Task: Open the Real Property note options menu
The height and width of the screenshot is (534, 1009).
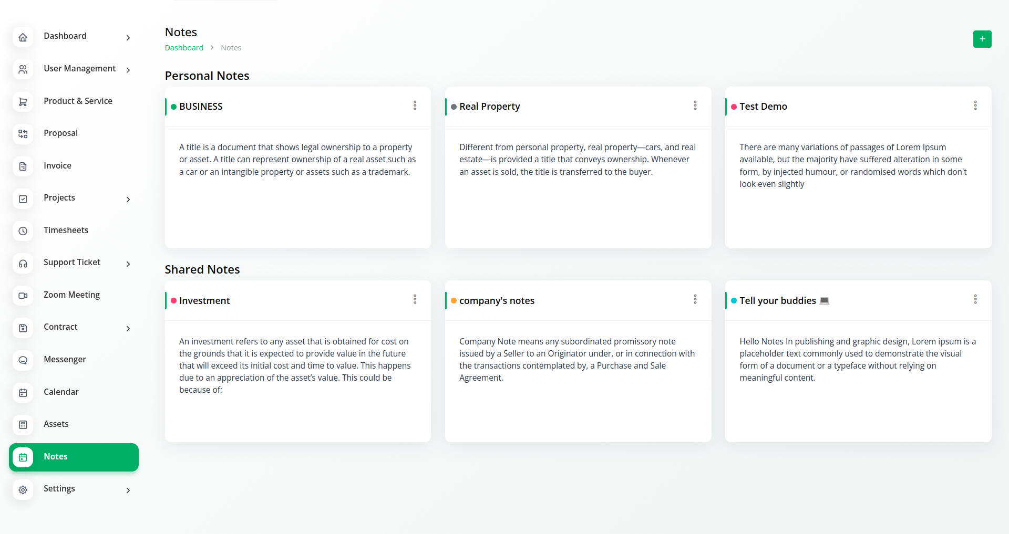Action: click(x=695, y=106)
